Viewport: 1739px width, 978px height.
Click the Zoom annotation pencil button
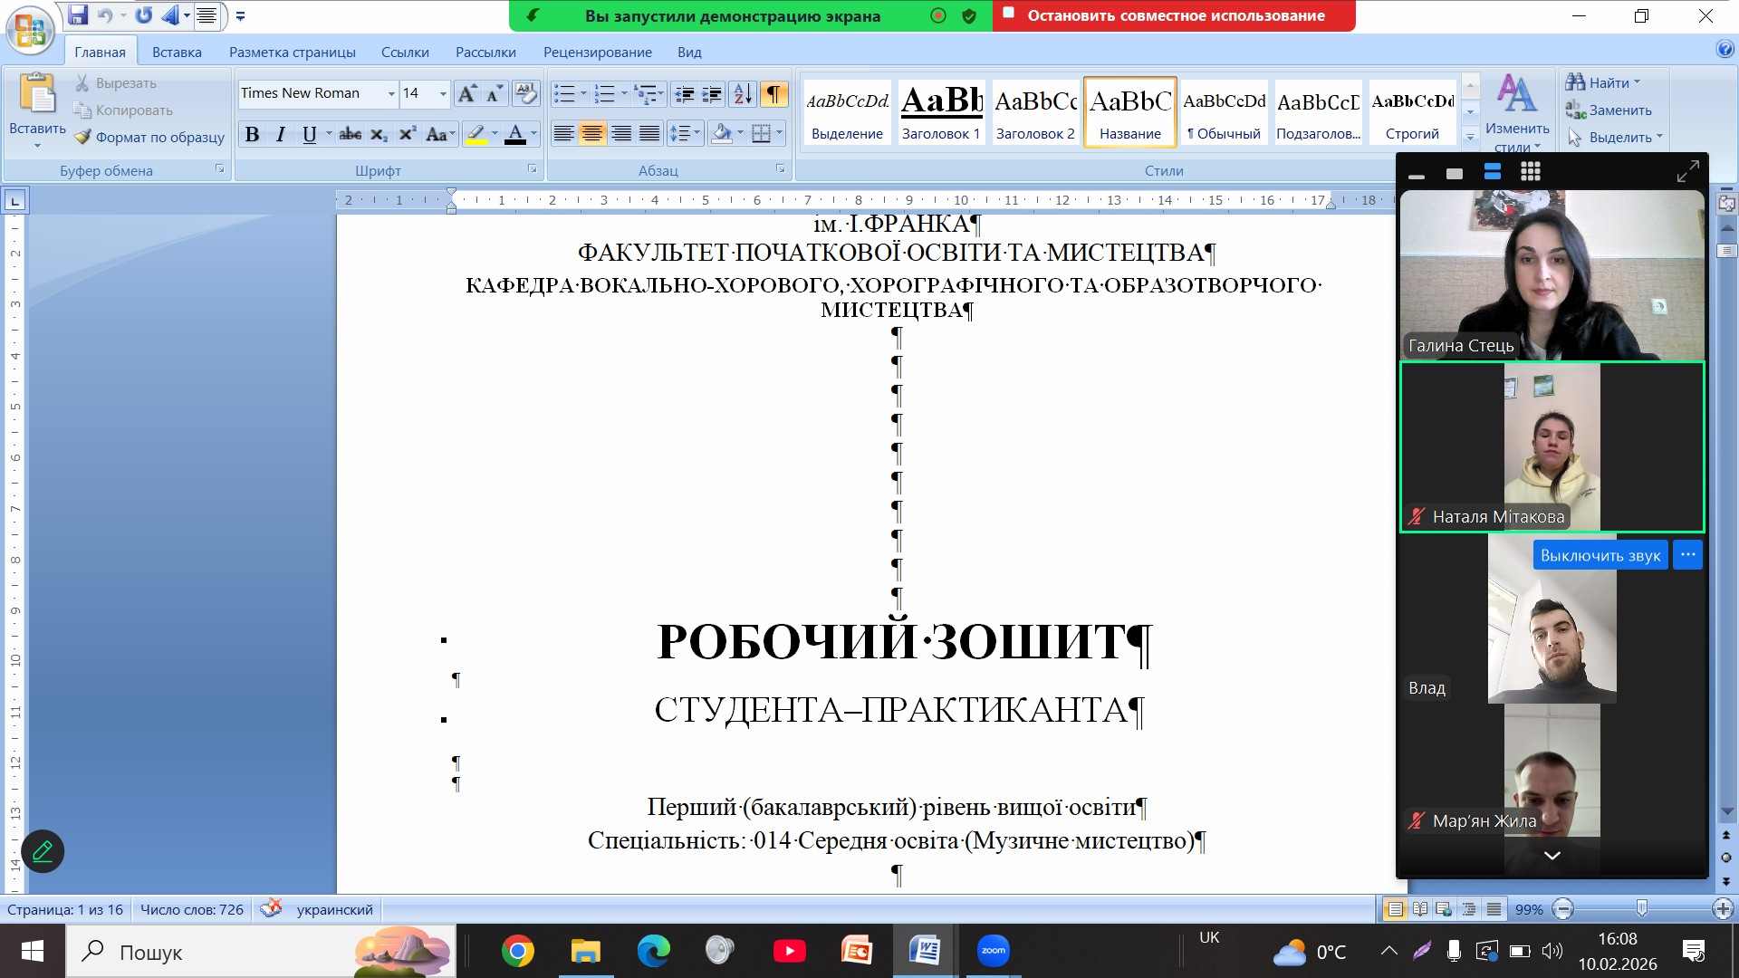pyautogui.click(x=43, y=851)
